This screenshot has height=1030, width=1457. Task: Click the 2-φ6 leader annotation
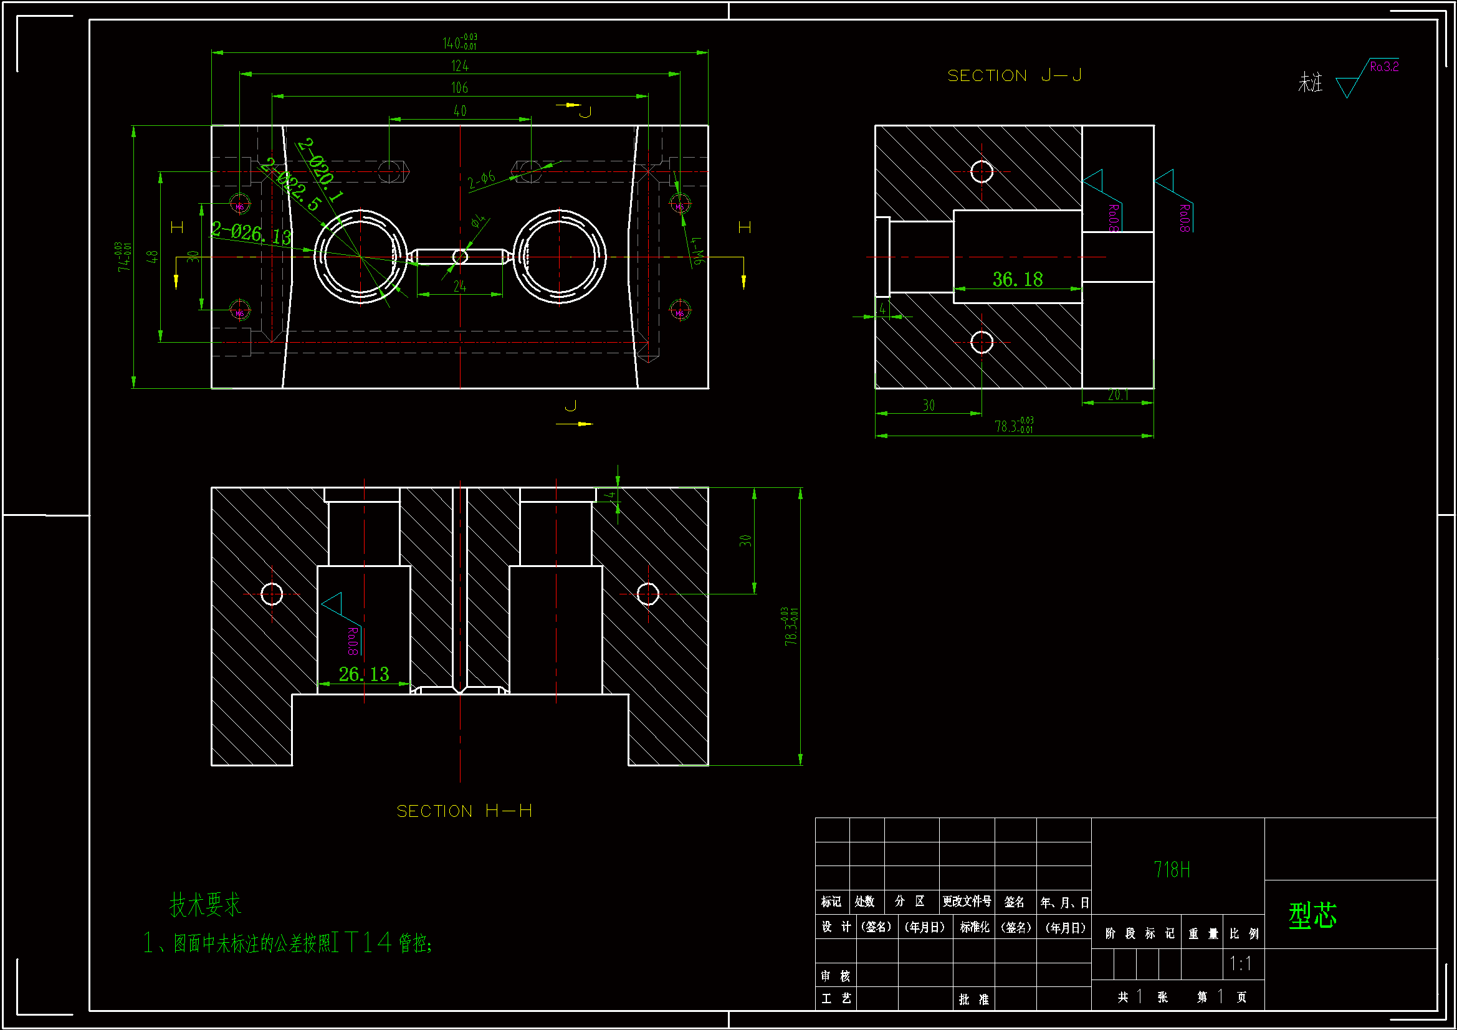point(481,180)
